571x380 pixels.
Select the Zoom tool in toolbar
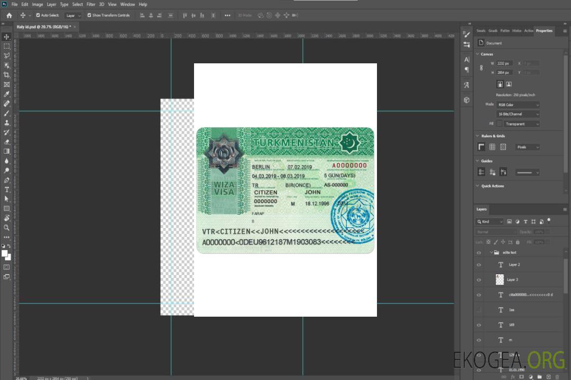point(6,227)
